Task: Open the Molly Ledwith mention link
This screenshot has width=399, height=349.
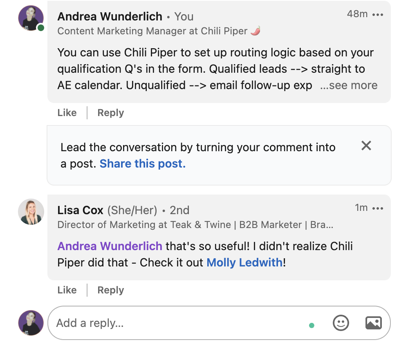Action: point(244,262)
